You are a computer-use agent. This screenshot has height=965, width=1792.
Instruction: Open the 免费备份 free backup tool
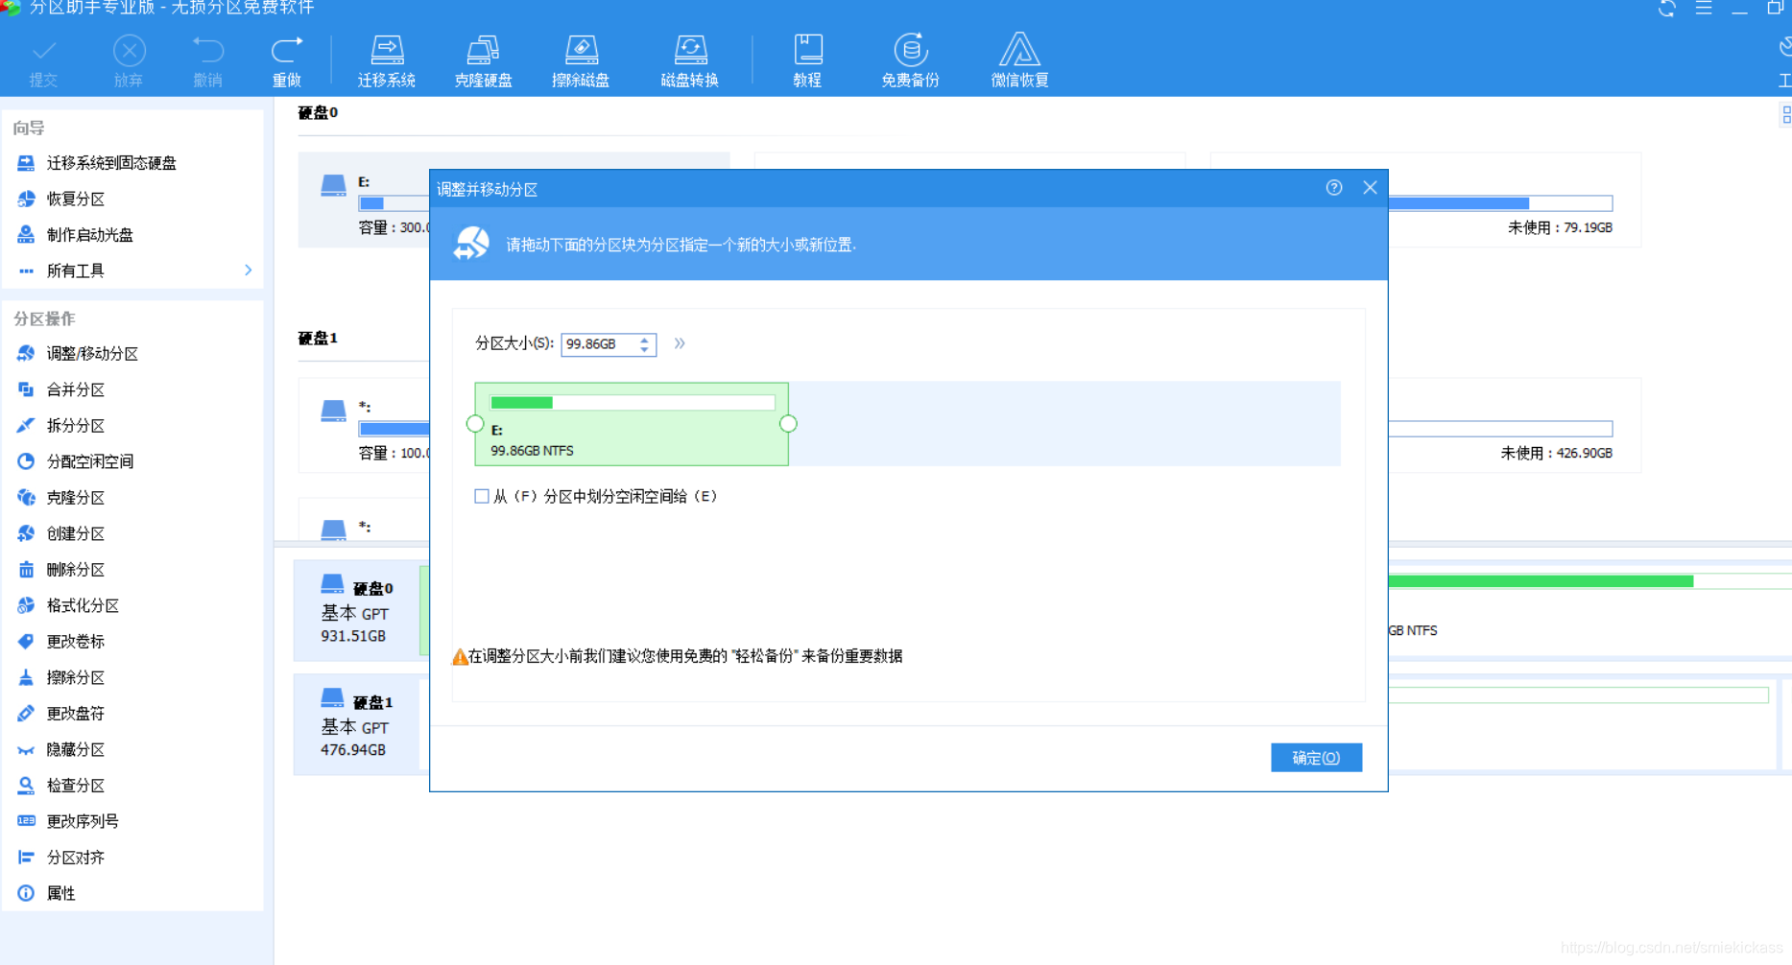point(911,61)
